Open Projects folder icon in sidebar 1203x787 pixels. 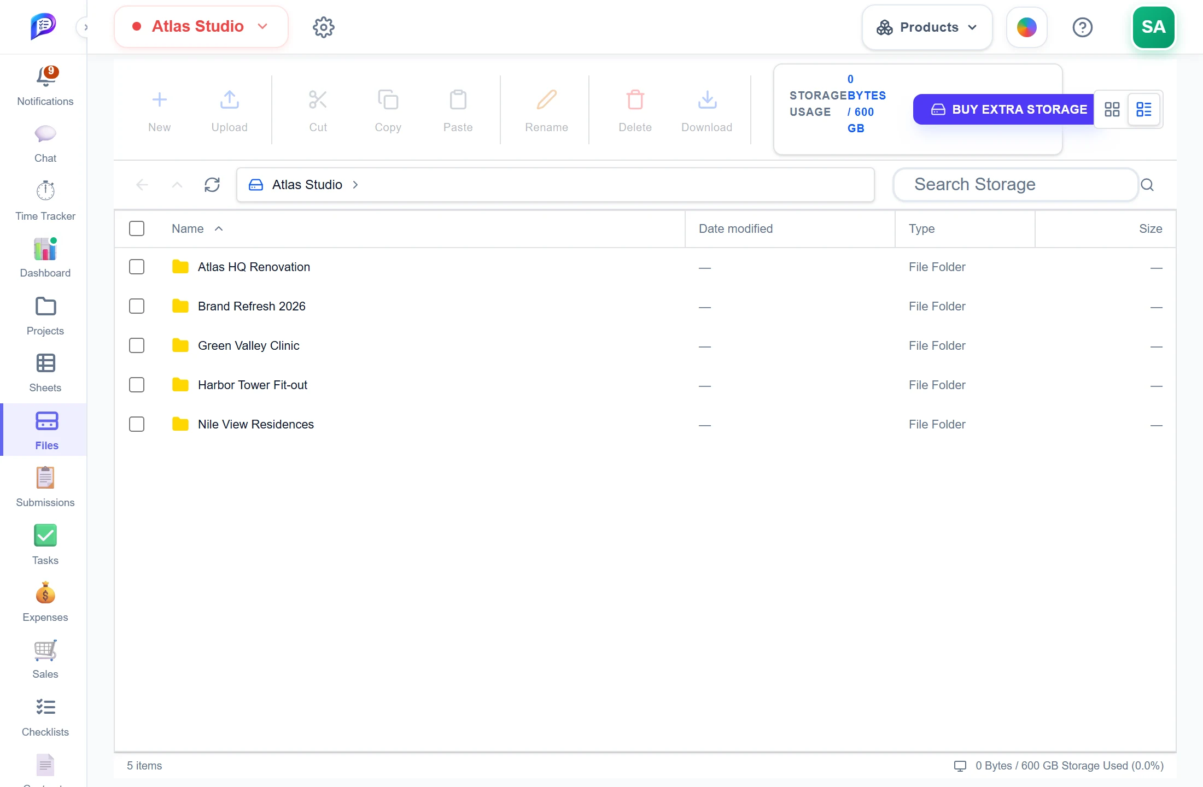45,307
